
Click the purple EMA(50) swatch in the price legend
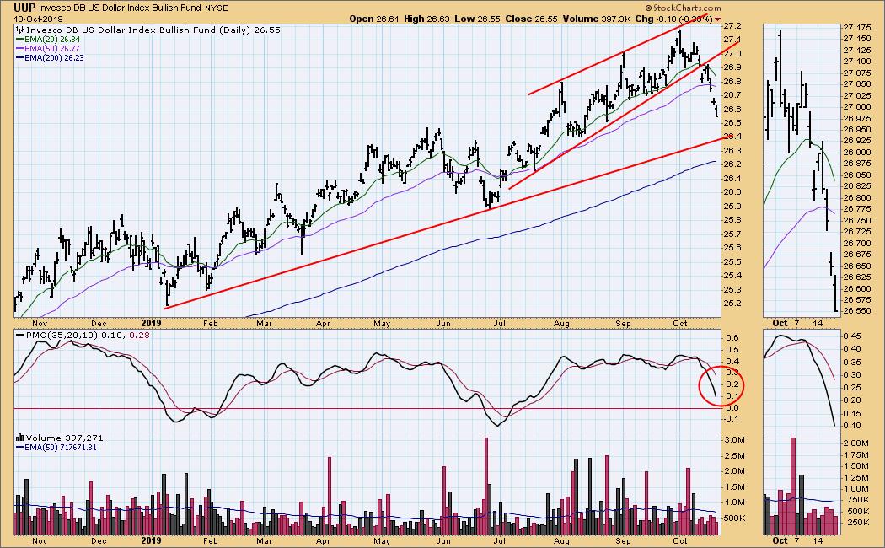pyautogui.click(x=19, y=49)
